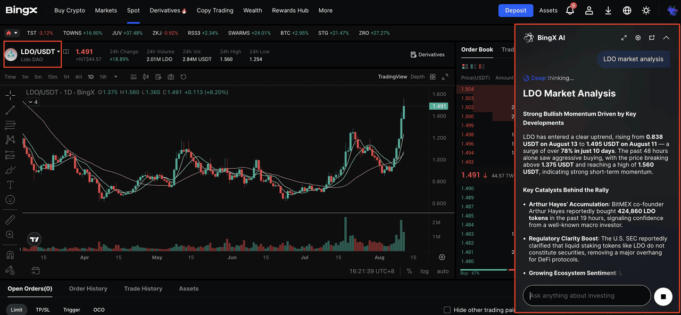Open the More navigation menu
The width and height of the screenshot is (681, 315).
click(326, 10)
